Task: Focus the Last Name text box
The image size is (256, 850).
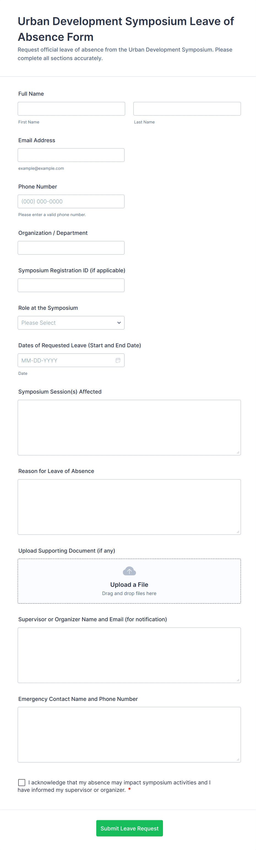Action: [x=187, y=109]
